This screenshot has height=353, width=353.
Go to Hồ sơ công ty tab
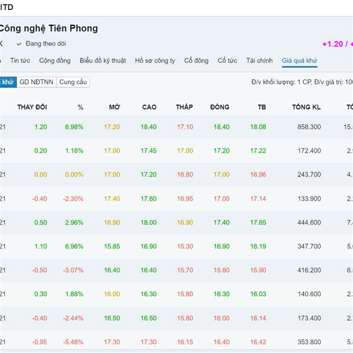click(155, 61)
